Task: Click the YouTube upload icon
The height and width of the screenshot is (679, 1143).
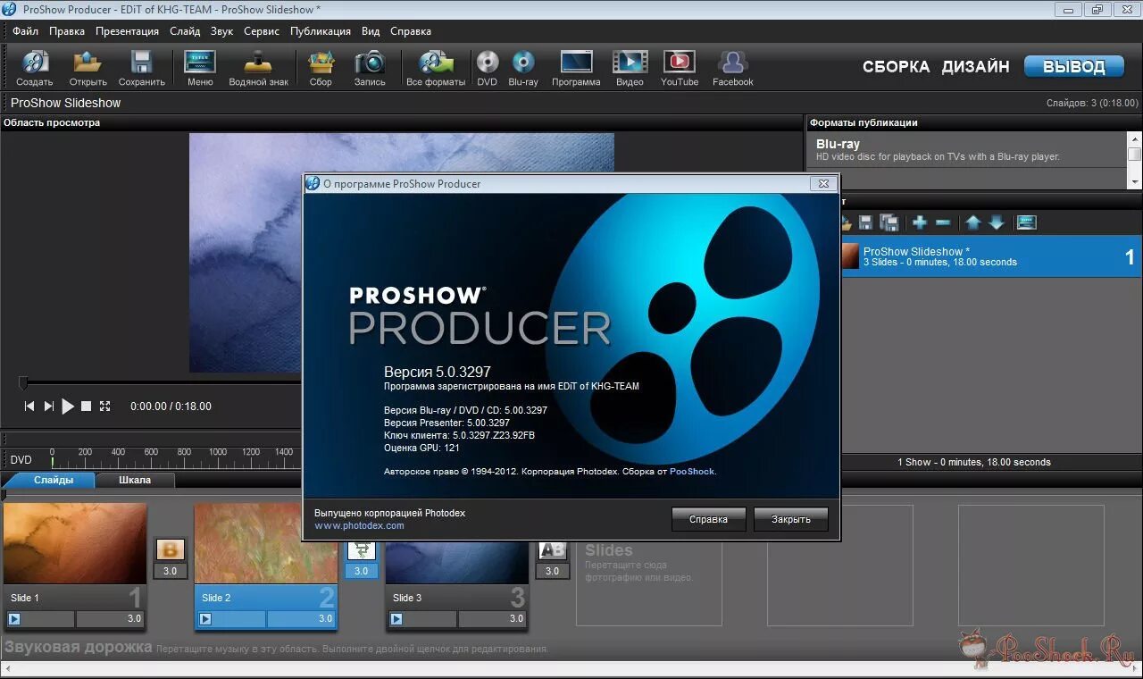Action: click(680, 62)
